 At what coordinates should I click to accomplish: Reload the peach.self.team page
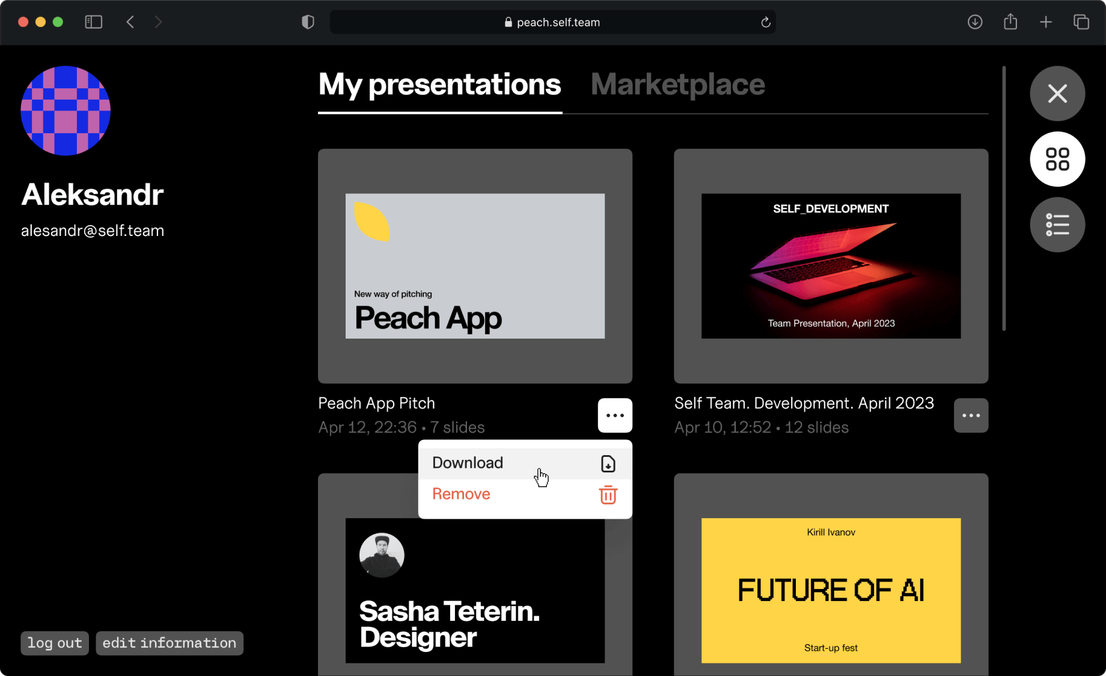765,22
